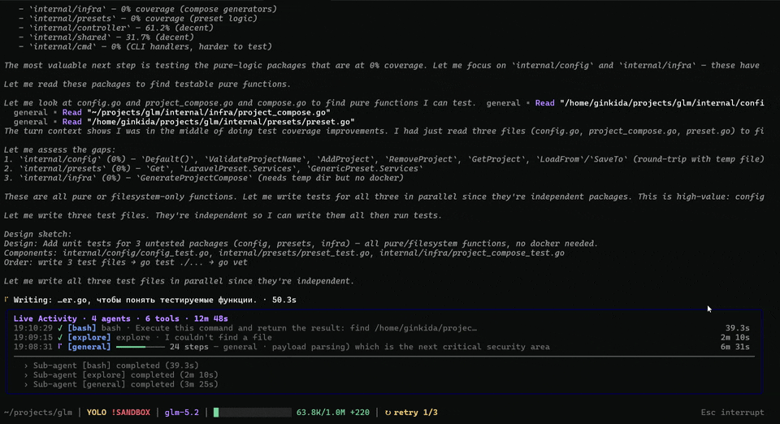Click the spinner icon on the general row
Image resolution: width=780 pixels, height=424 pixels.
tap(59, 347)
